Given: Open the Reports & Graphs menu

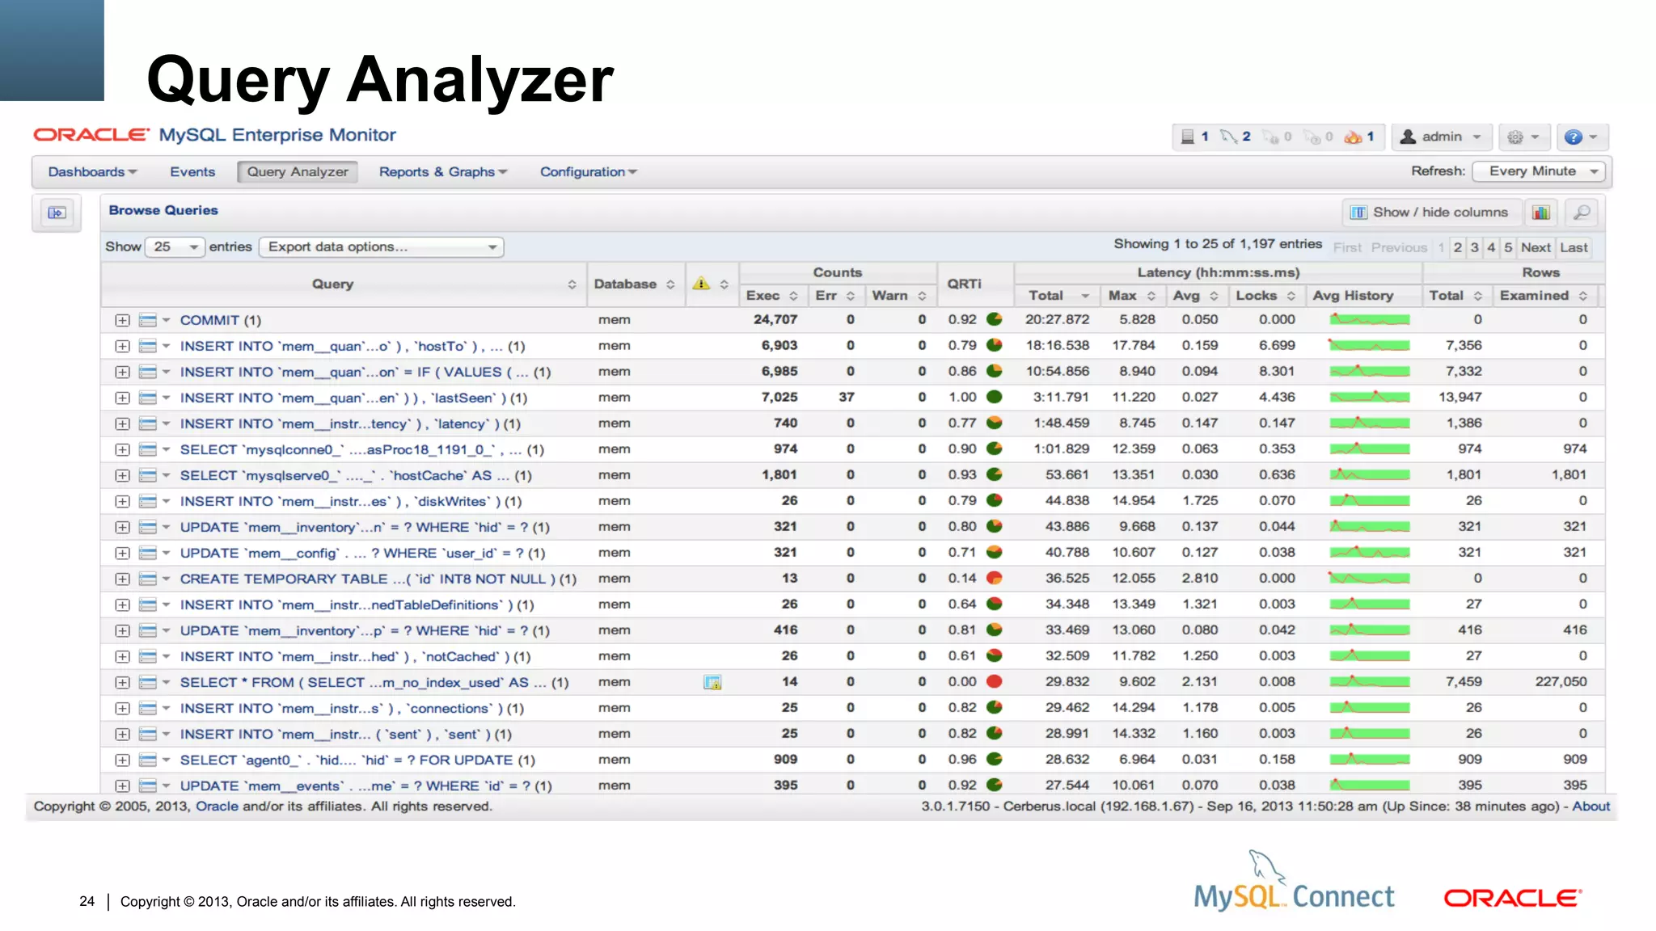Looking at the screenshot, I should pyautogui.click(x=443, y=172).
